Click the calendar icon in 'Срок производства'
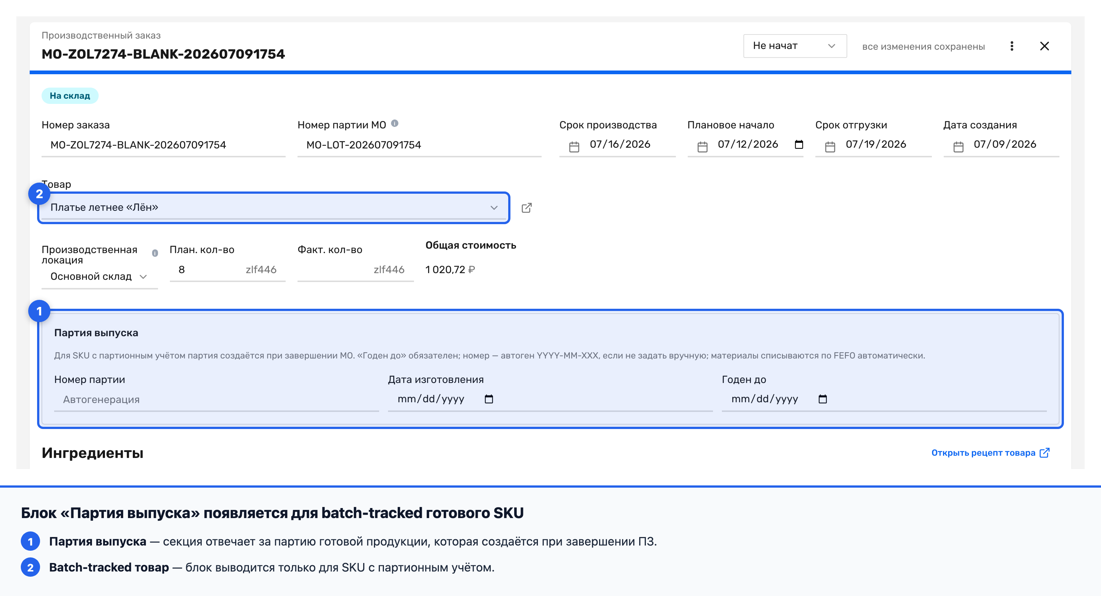 [574, 147]
